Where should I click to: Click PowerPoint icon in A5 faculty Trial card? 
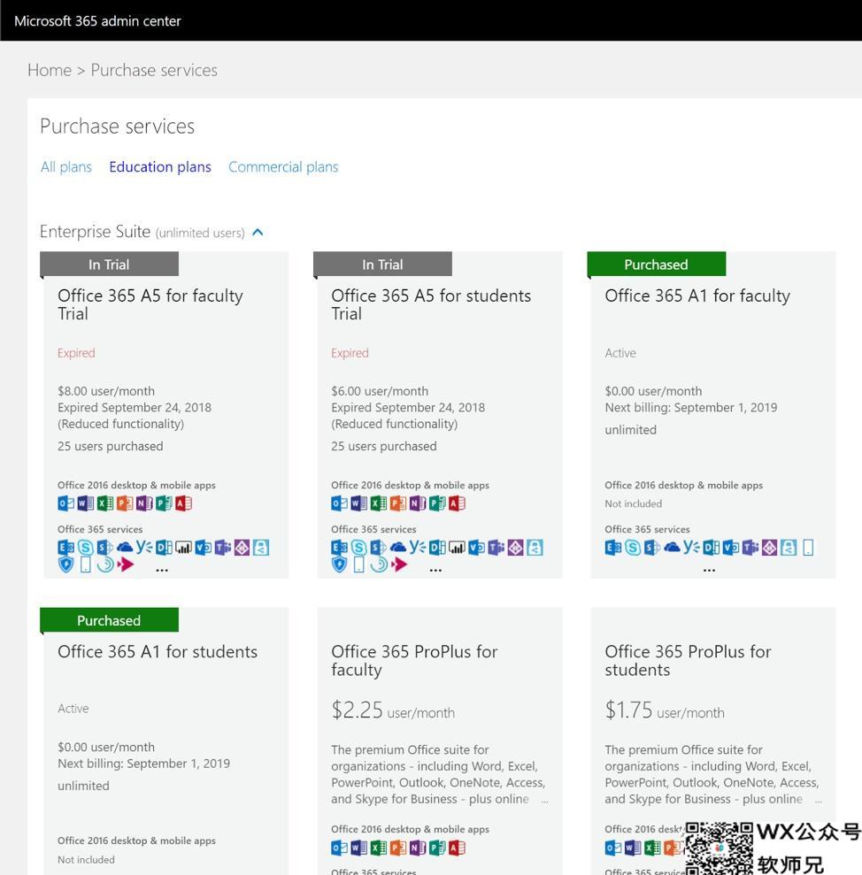125,503
